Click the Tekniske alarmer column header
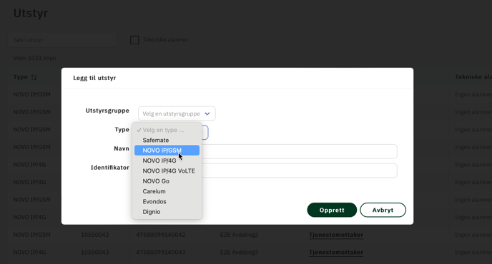Viewport: 492px width, 264px height. (x=473, y=77)
